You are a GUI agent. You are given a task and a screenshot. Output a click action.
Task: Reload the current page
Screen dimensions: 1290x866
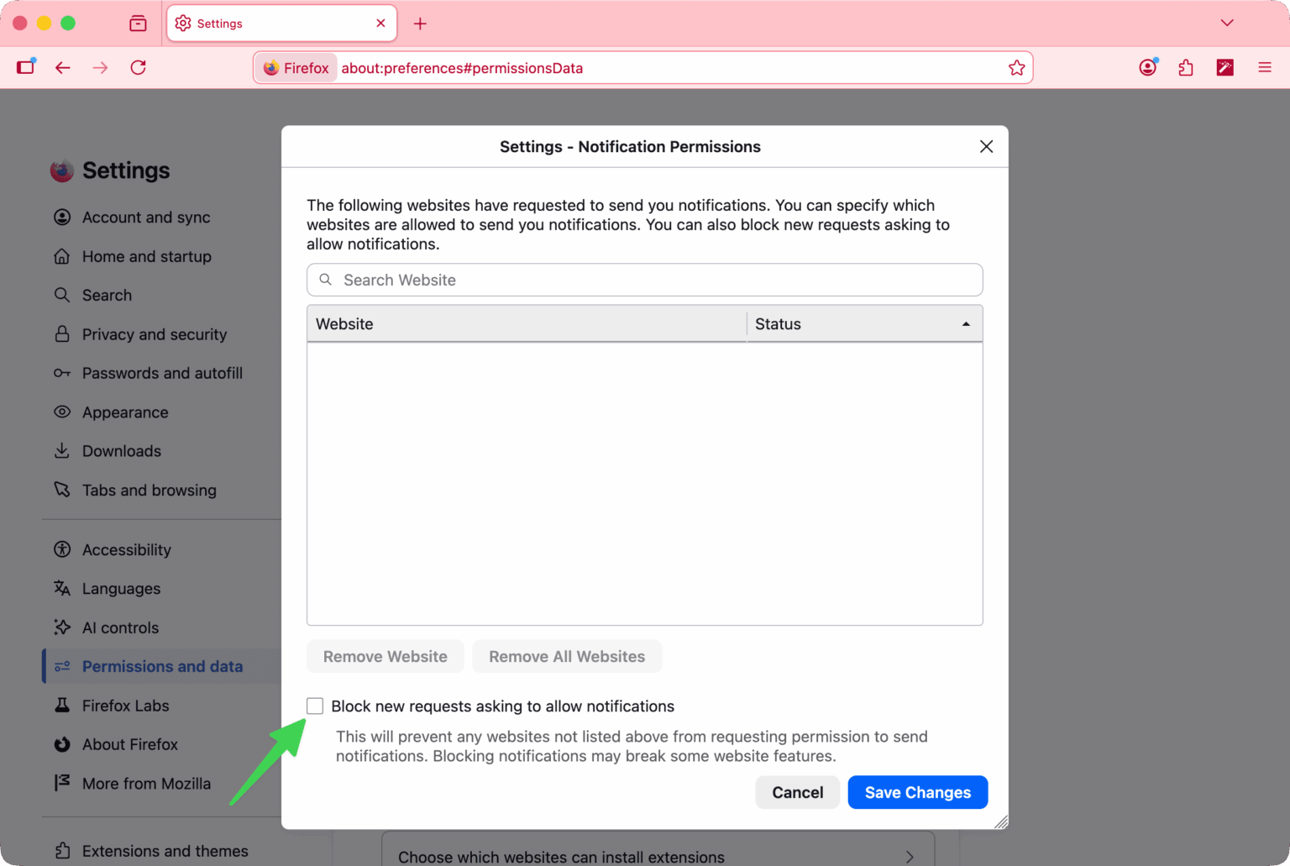pyautogui.click(x=139, y=67)
